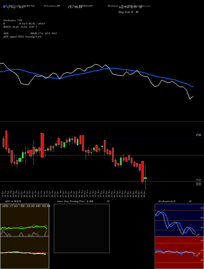Click the 'ADX & MACD' panel title

pos(13,201)
